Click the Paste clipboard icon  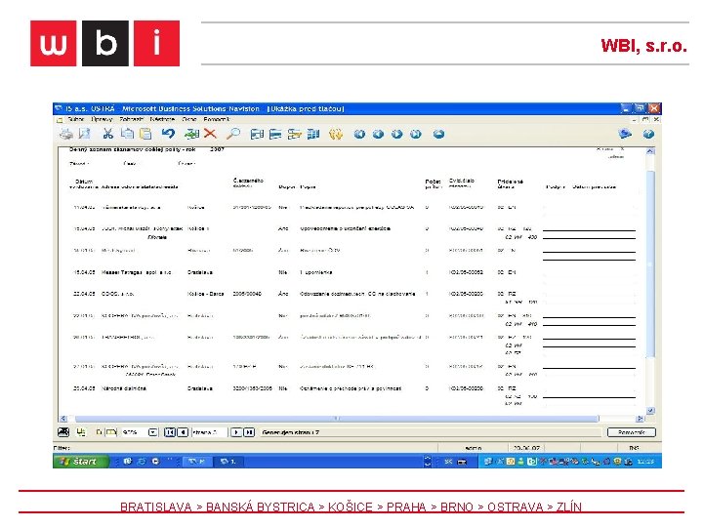pyautogui.click(x=145, y=134)
